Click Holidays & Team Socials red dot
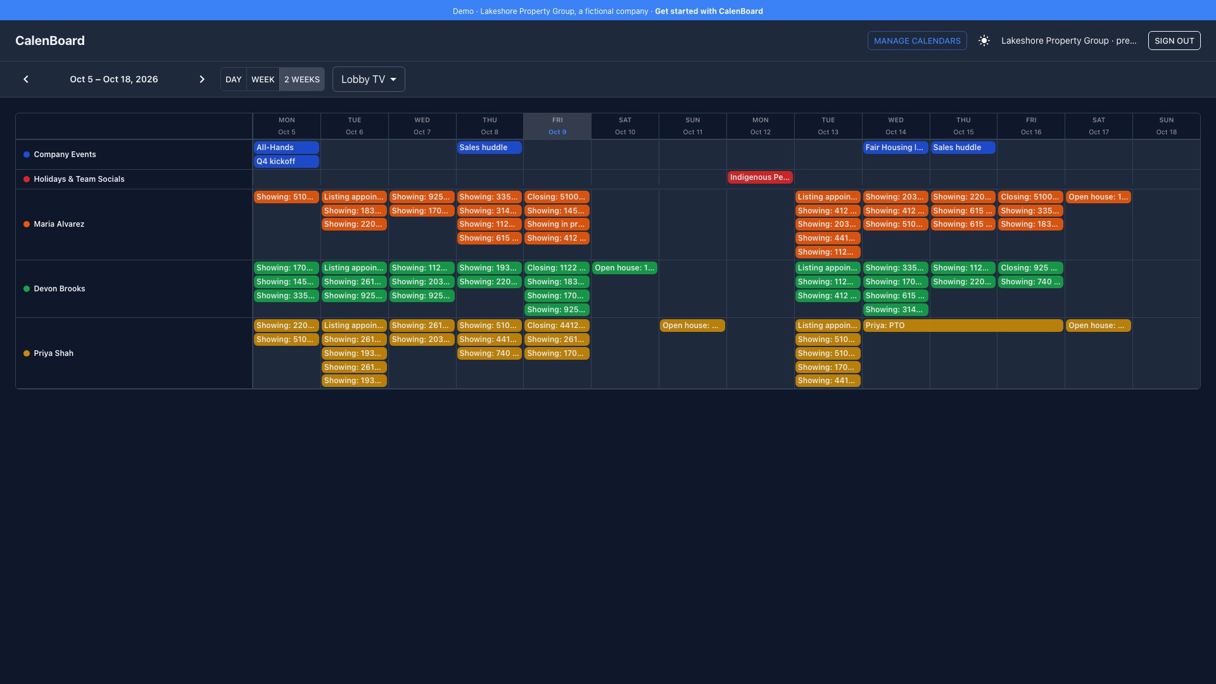The width and height of the screenshot is (1216, 684). [27, 179]
